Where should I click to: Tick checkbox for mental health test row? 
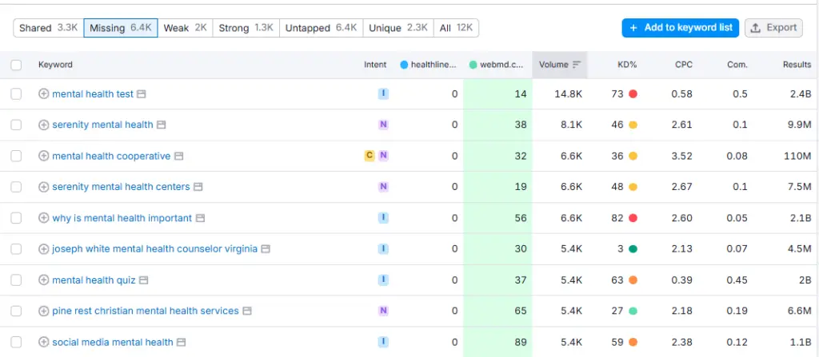point(16,94)
